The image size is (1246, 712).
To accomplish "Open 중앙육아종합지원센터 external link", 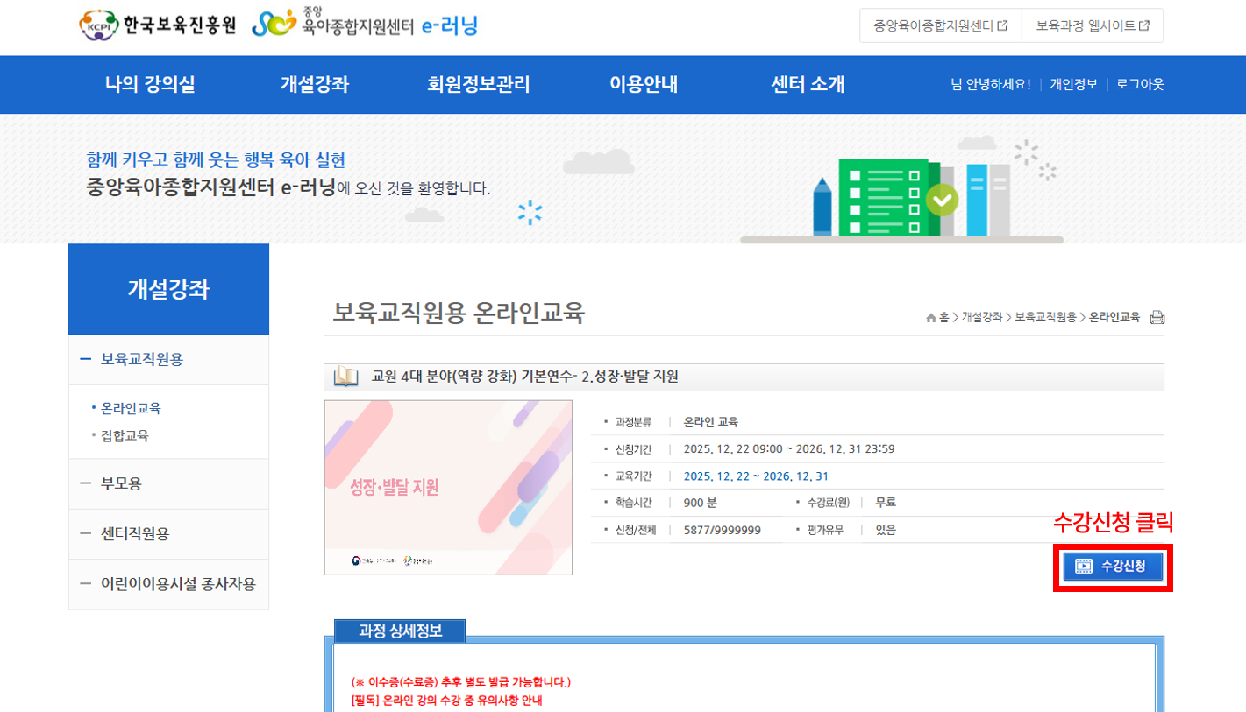I will click(x=940, y=26).
